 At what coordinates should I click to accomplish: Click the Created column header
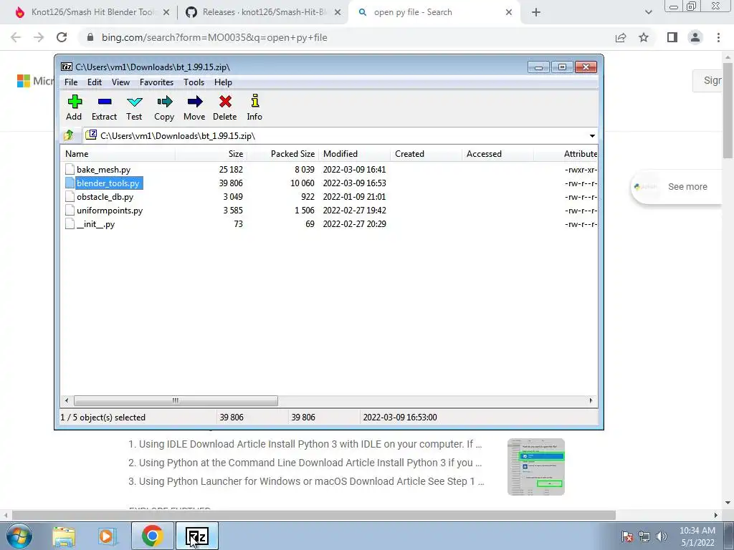[426, 154]
